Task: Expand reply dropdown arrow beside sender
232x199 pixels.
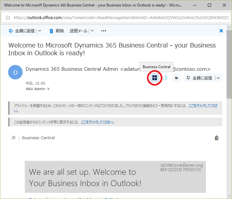Action: coord(218,78)
